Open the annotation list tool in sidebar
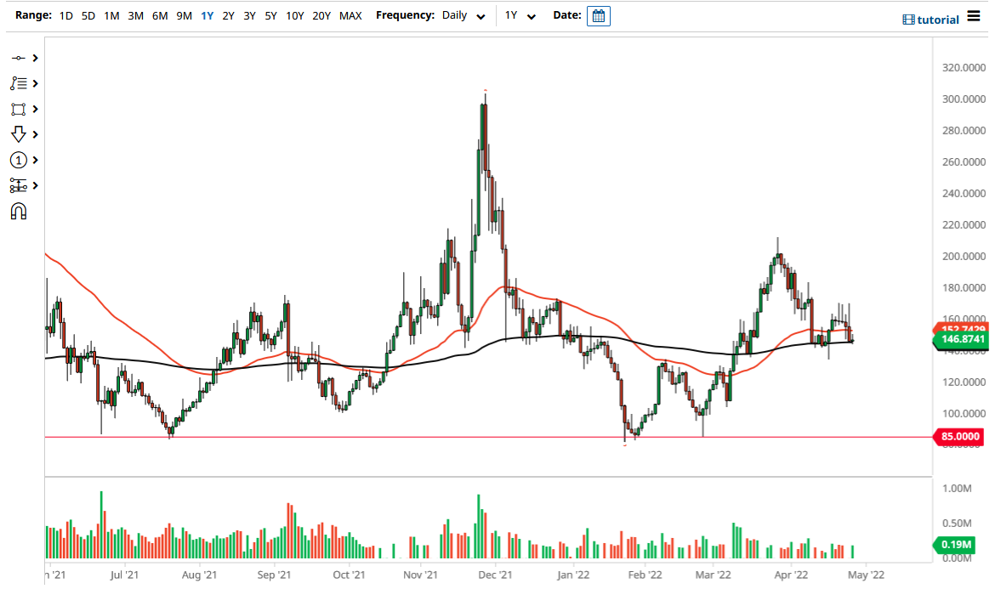1001x589 pixels. click(x=19, y=82)
